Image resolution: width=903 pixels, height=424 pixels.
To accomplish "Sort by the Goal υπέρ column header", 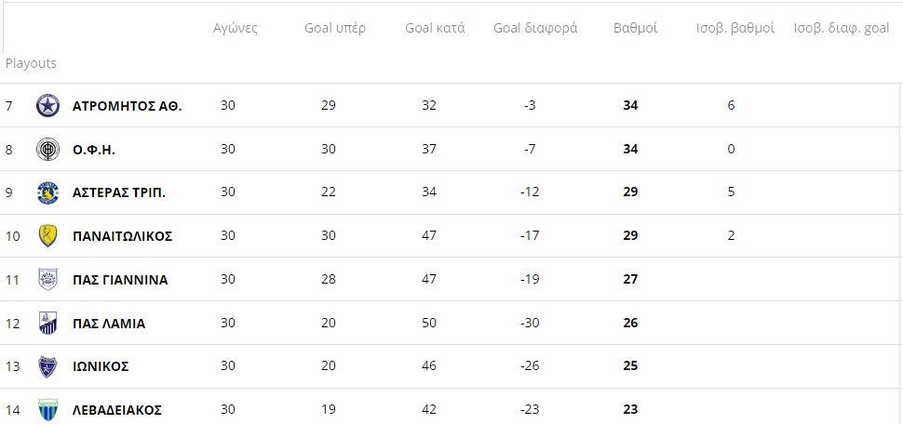I will click(x=335, y=28).
